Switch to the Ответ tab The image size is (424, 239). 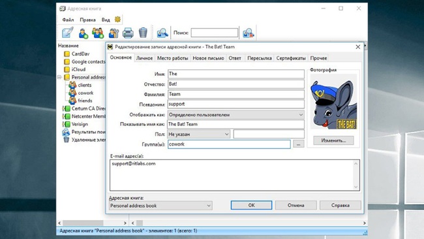coord(235,58)
